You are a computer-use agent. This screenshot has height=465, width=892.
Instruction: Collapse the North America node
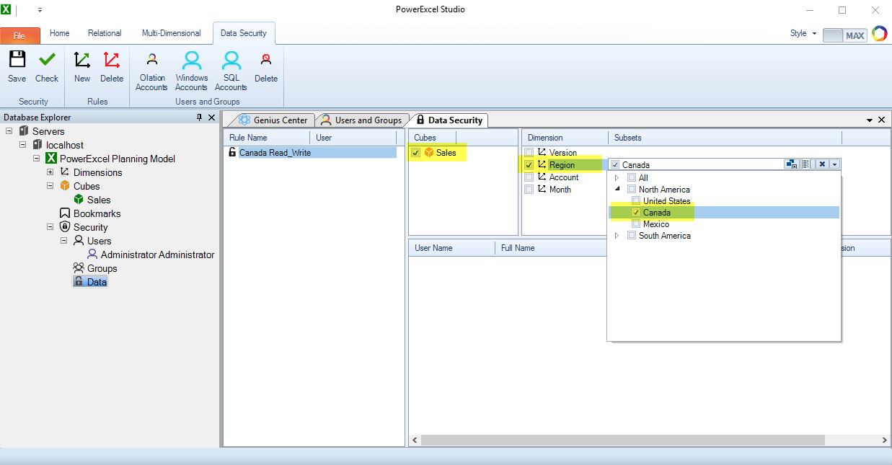pyautogui.click(x=617, y=190)
